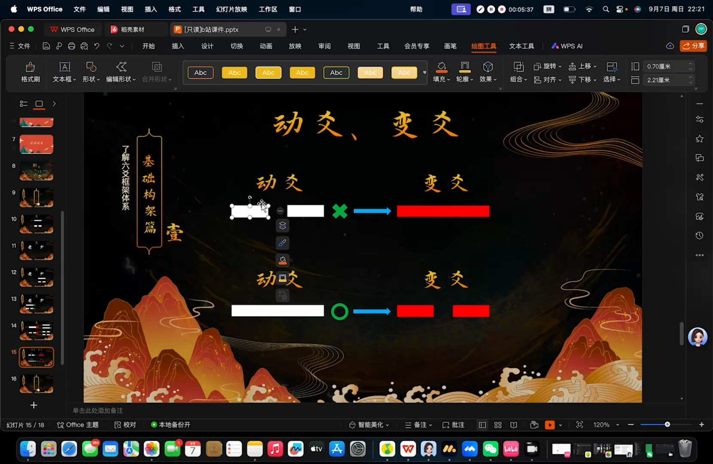Expand the shape style gallery arrow
Image resolution: width=713 pixels, height=464 pixels.
click(424, 73)
